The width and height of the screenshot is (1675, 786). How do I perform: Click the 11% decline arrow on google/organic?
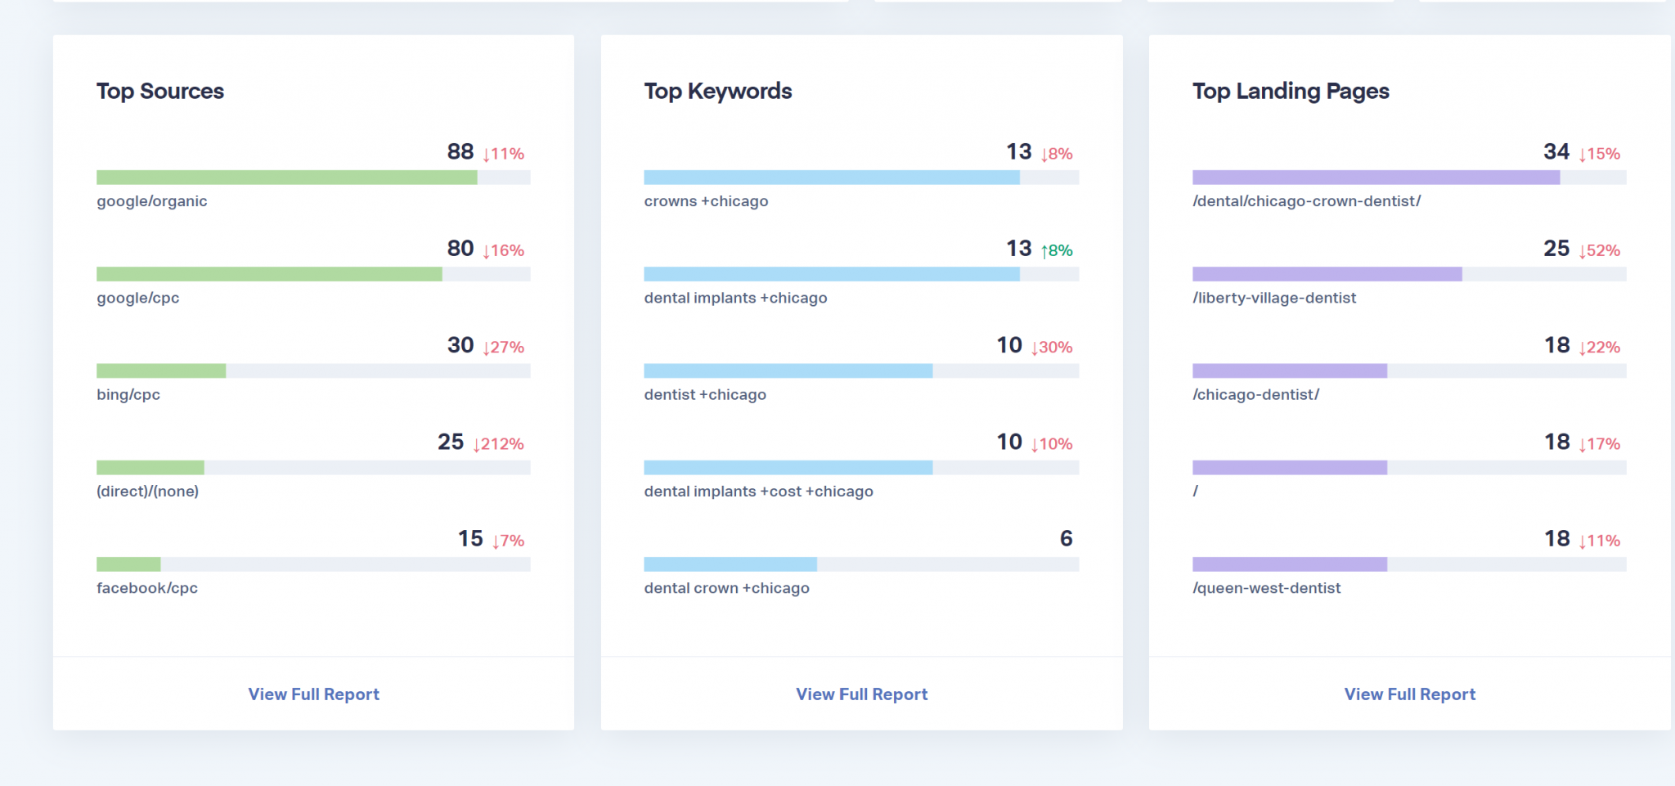[x=502, y=152]
